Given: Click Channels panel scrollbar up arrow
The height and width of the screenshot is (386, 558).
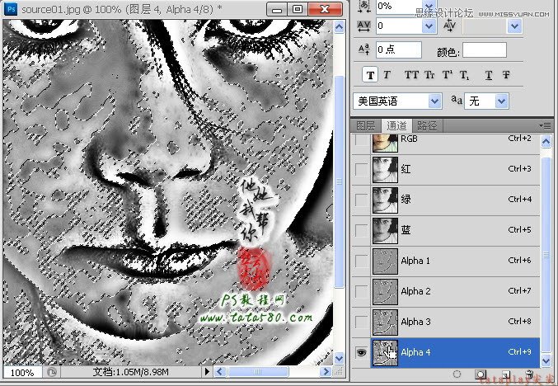Looking at the screenshot, I should (546, 142).
